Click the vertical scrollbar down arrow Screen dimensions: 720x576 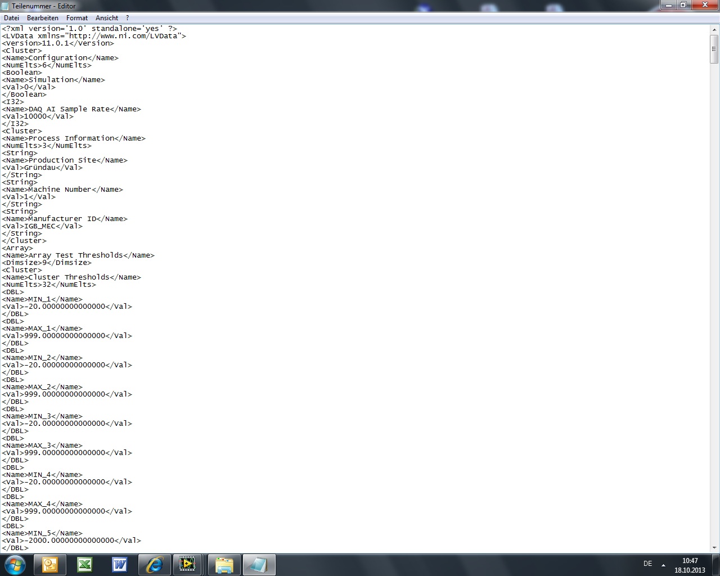(x=714, y=547)
